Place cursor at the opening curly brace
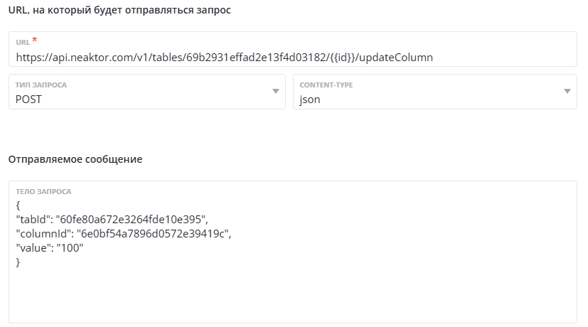This screenshot has width=588, height=327. point(18,205)
